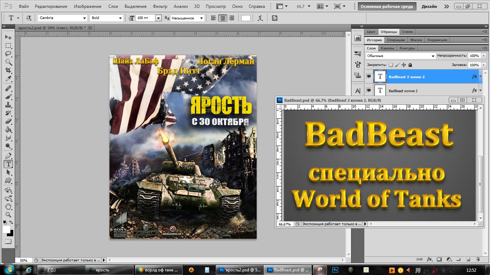Open the opacity slider arrow

tap(484, 56)
